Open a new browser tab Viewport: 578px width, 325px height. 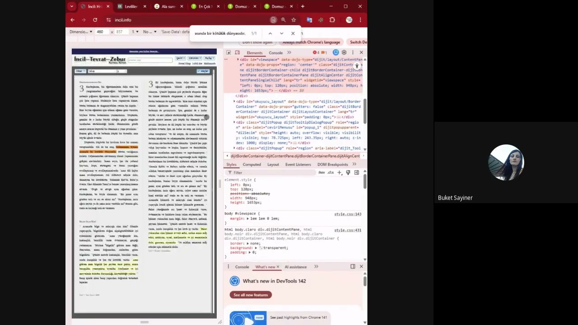tap(303, 6)
